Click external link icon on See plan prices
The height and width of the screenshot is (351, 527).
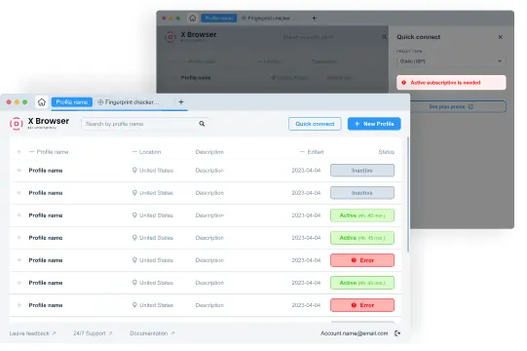471,106
